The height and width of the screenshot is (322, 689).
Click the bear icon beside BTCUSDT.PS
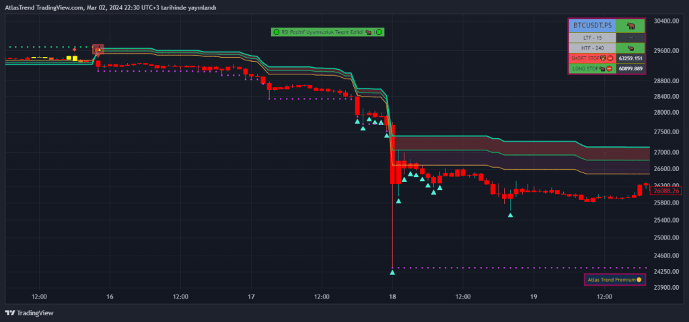[630, 26]
